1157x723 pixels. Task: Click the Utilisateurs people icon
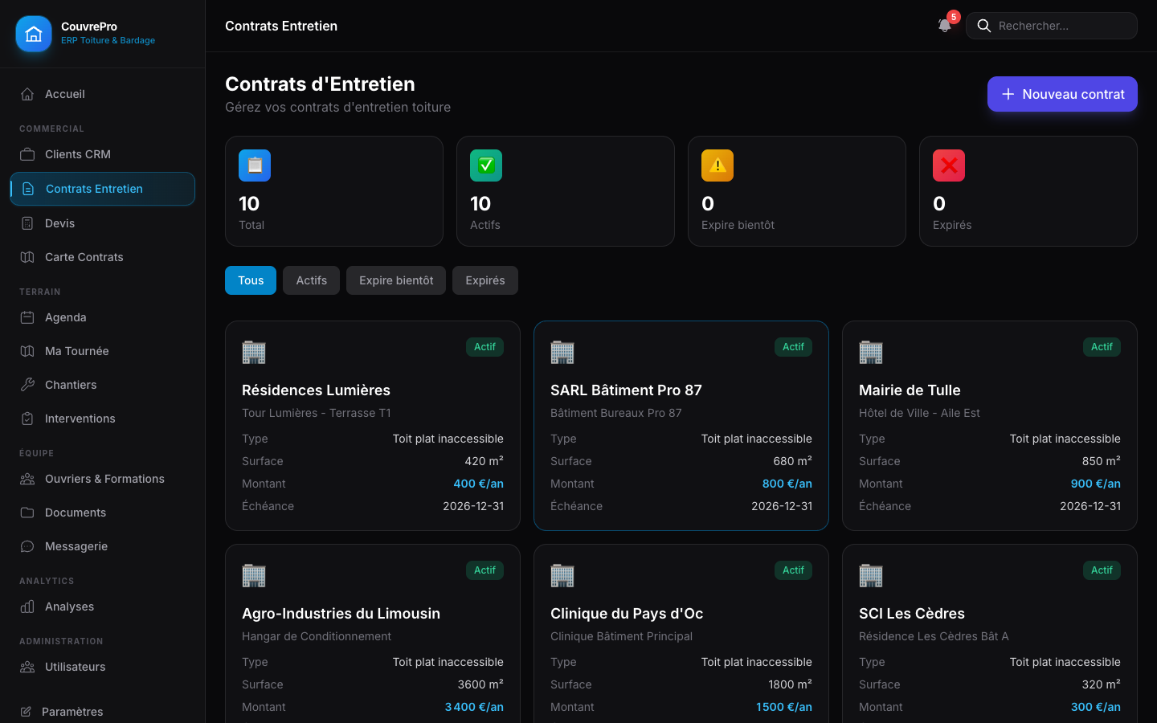[27, 667]
